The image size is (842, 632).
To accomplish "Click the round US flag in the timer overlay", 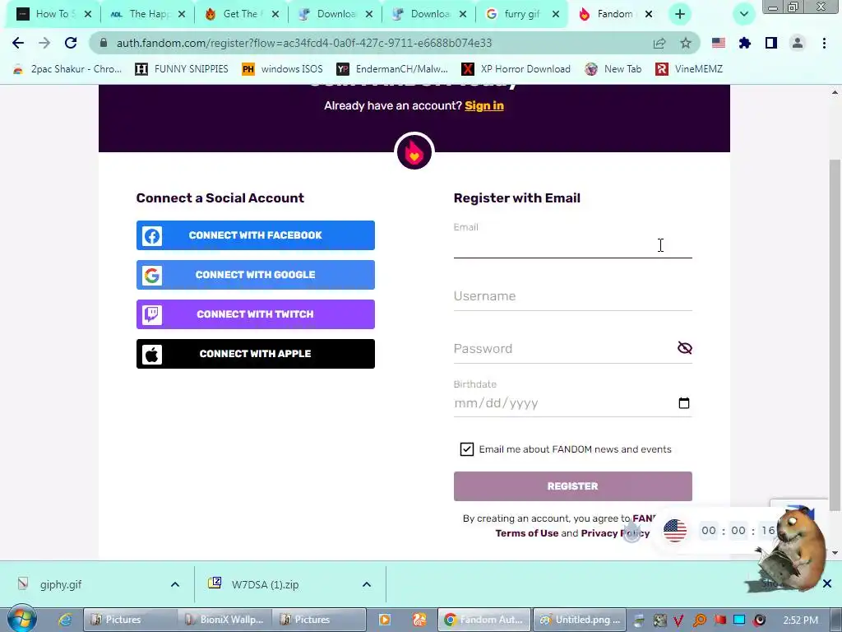I will pyautogui.click(x=674, y=531).
